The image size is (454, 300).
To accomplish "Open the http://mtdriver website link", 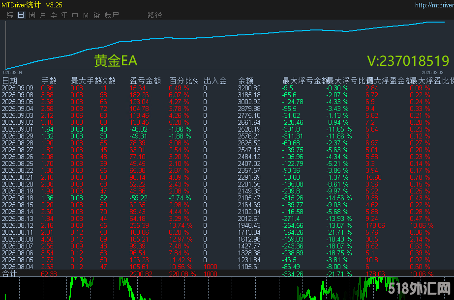I will pyautogui.click(x=433, y=5).
